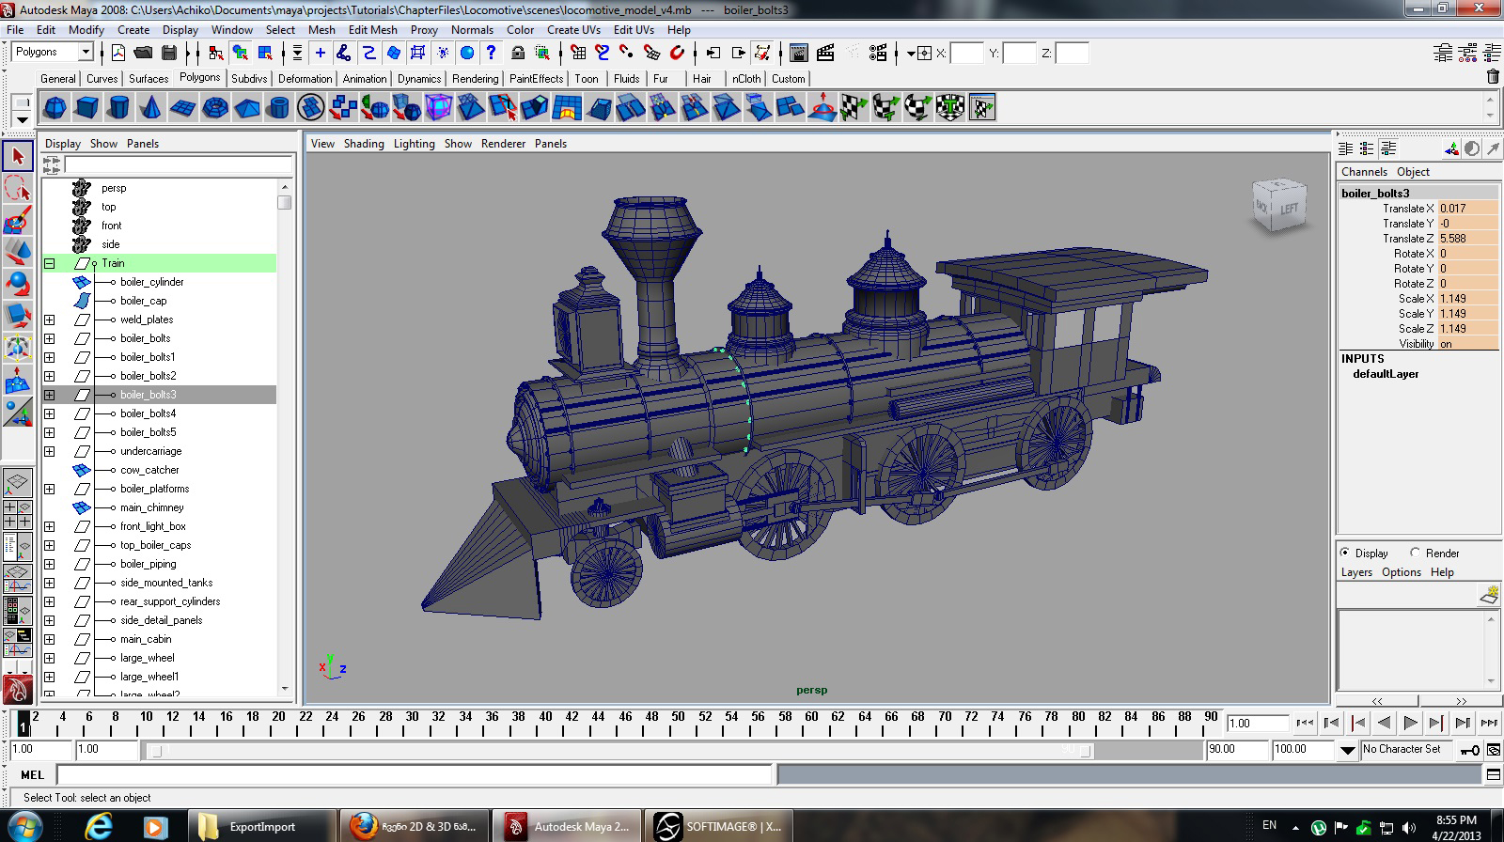Click the Paint Selection tool in toolbox
Screen dimensions: 1504x842
pos(18,220)
